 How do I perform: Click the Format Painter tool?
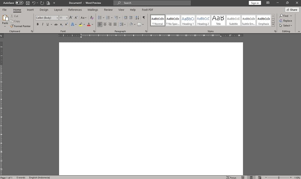point(20,26)
